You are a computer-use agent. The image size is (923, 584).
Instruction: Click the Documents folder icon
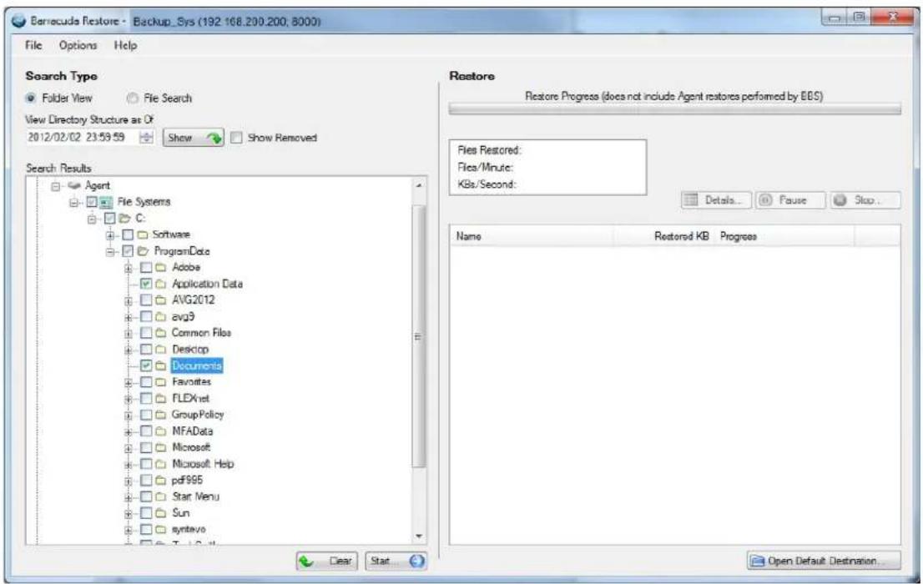(x=161, y=365)
